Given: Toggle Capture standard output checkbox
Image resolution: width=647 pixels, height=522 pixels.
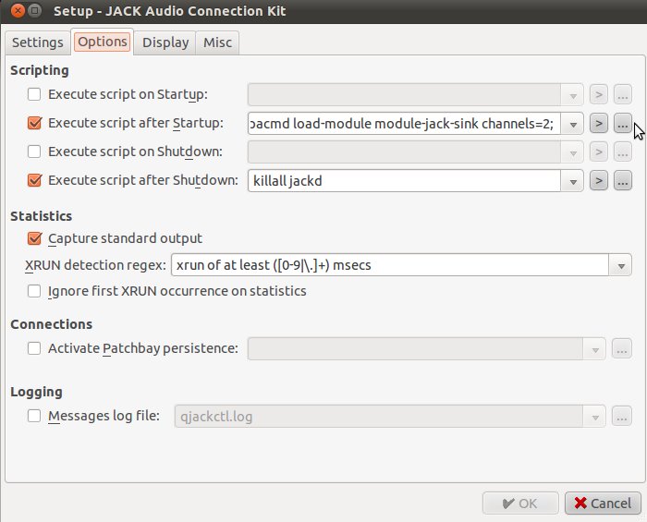Looking at the screenshot, I should (34, 238).
